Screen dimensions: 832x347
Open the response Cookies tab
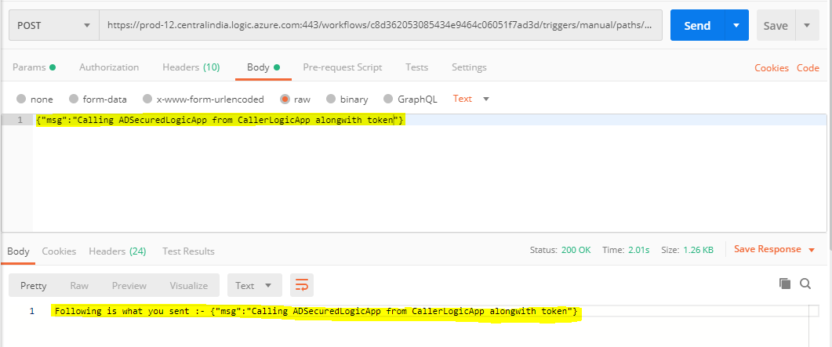tap(59, 251)
